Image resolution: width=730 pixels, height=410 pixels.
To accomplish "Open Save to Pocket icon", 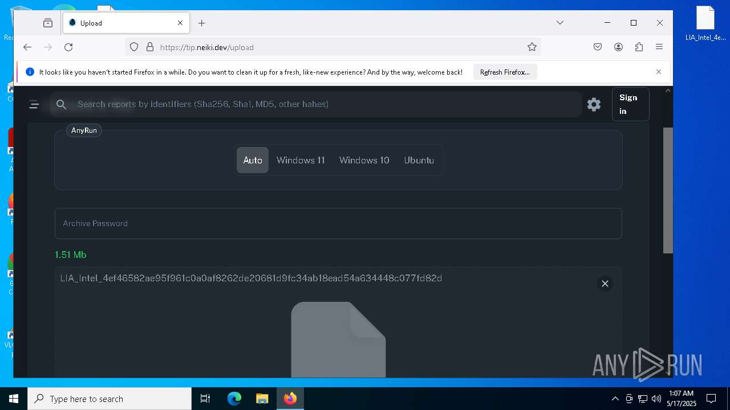I will click(598, 47).
